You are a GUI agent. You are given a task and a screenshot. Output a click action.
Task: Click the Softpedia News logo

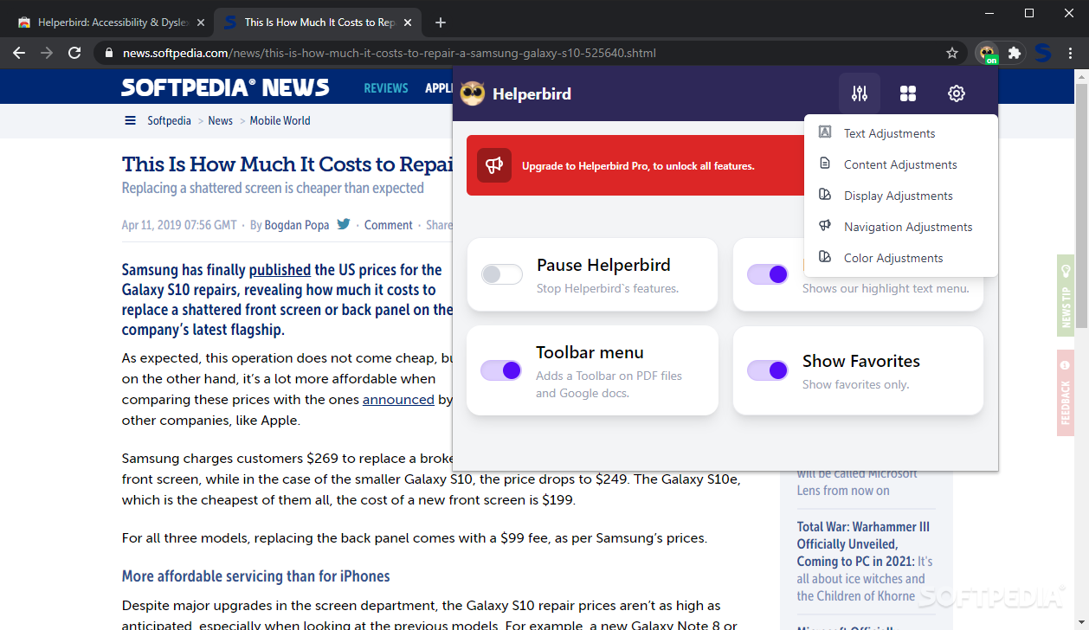coord(225,87)
